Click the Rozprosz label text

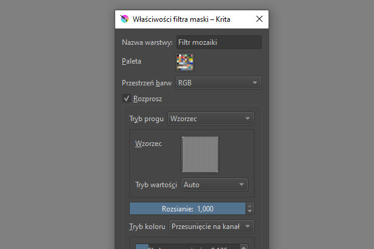pyautogui.click(x=147, y=98)
